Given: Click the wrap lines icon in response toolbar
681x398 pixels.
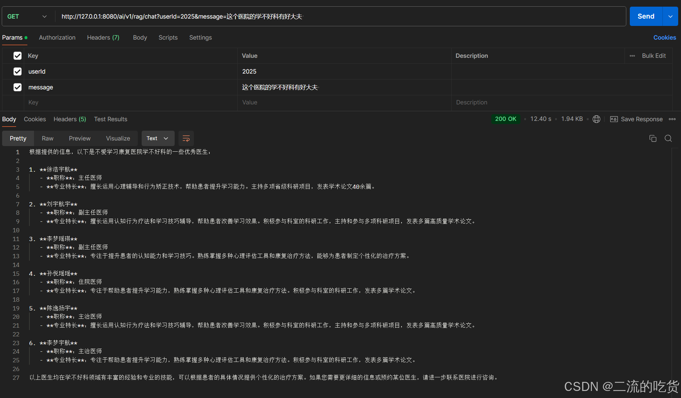Looking at the screenshot, I should tap(186, 138).
